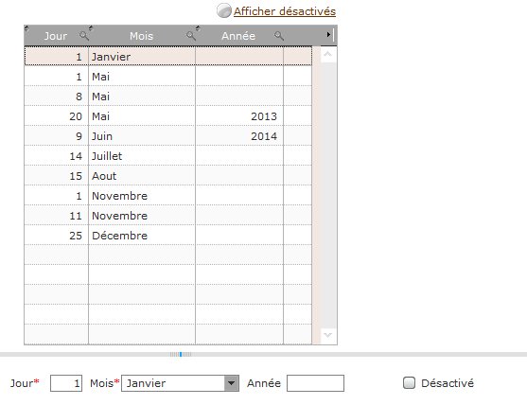The height and width of the screenshot is (405, 527).
Task: Click the magnifier icon in Mois column
Action: pyautogui.click(x=191, y=36)
